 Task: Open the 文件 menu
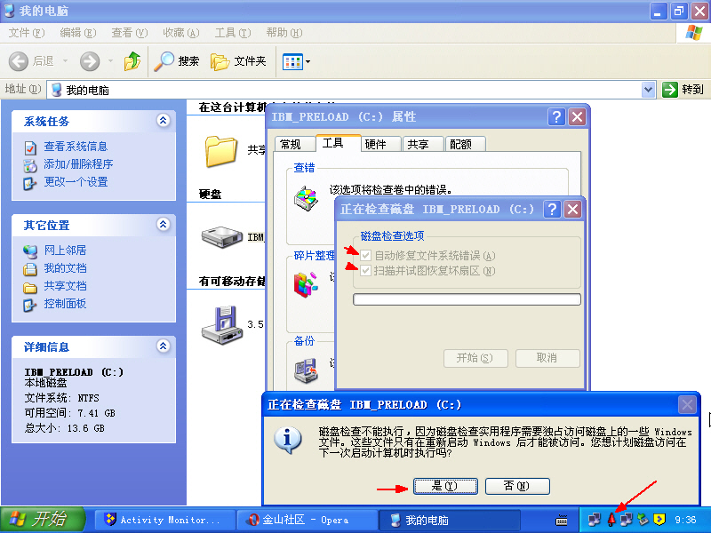click(x=27, y=33)
